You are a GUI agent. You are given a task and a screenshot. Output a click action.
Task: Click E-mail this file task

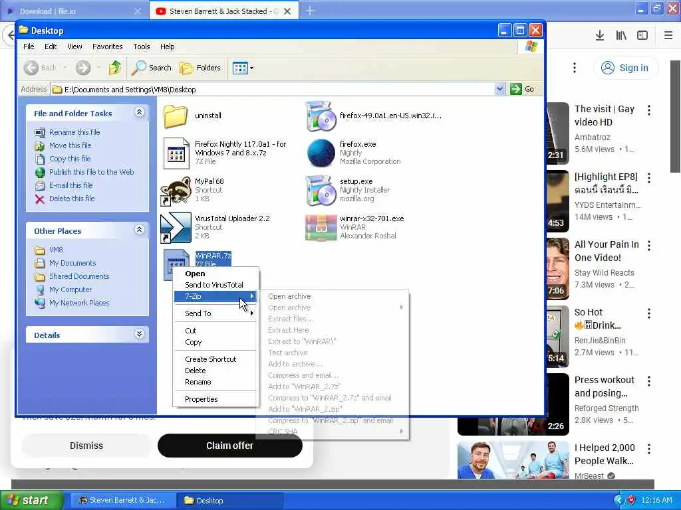(x=70, y=185)
